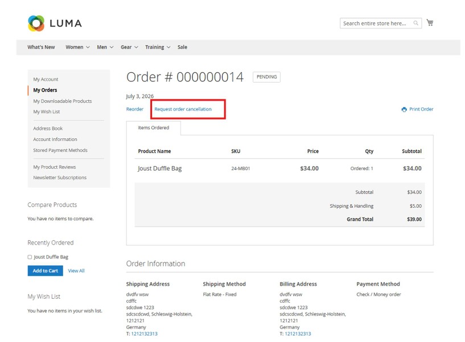Click the search magnifier icon
The image size is (465, 342).
click(416, 23)
